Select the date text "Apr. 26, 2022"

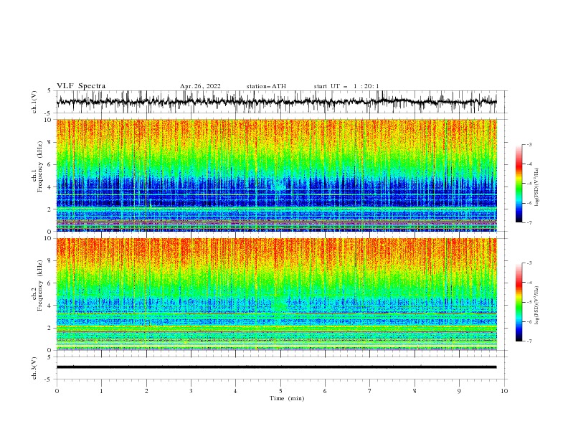[200, 86]
